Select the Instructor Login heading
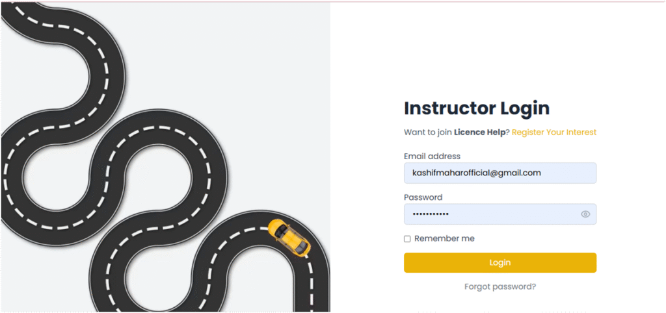This screenshot has height=313, width=666. click(x=476, y=108)
